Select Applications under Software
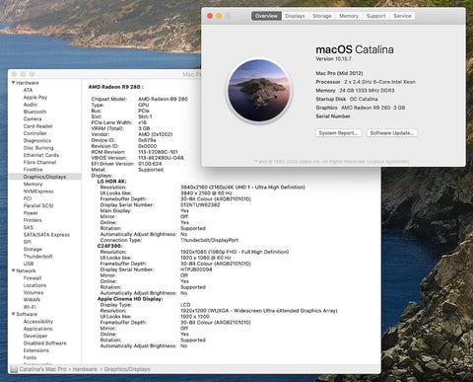 click(x=37, y=329)
